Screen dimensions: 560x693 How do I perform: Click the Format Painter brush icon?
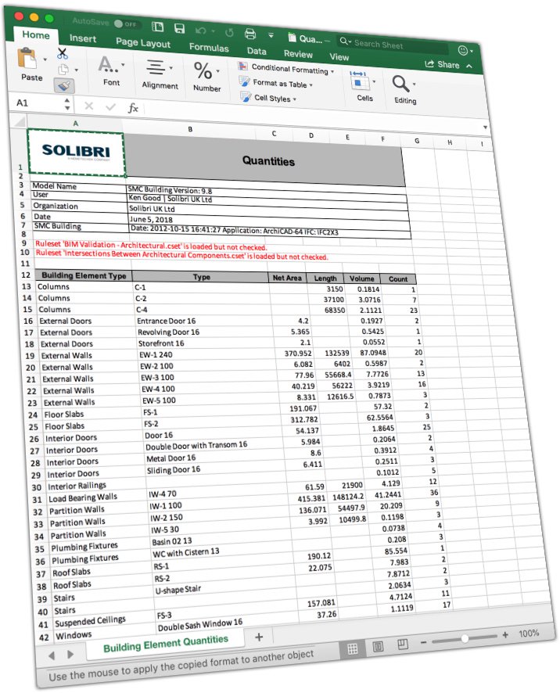pyautogui.click(x=63, y=86)
